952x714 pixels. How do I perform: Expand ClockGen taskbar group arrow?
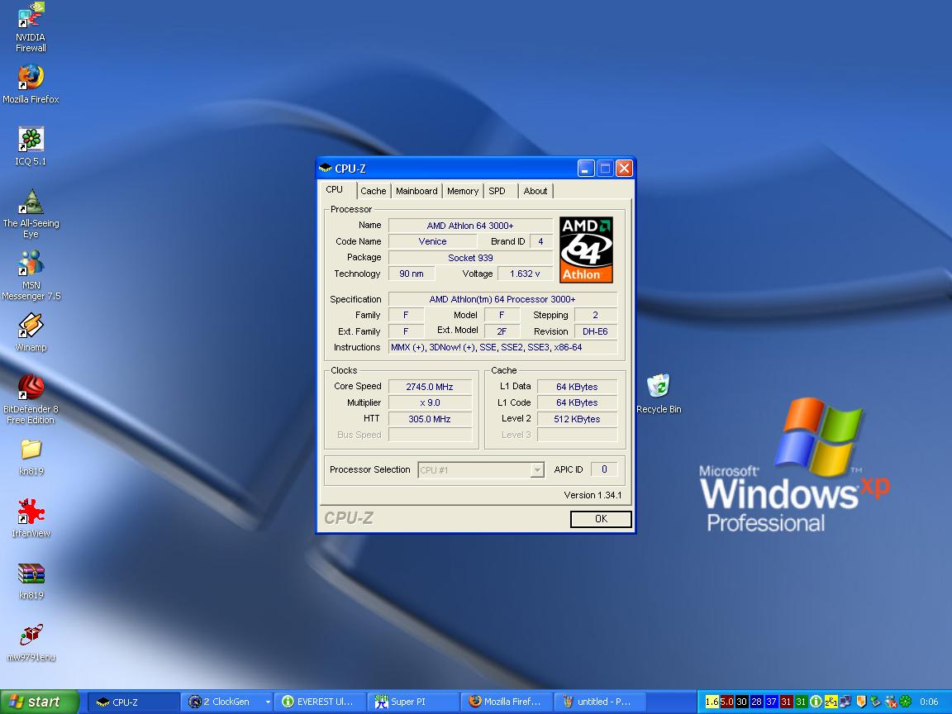point(268,702)
